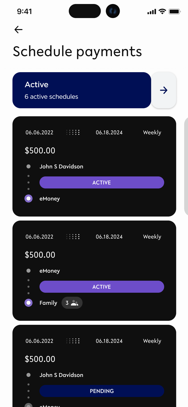The image size is (188, 407).
Task: Click Weekly frequency label in second card
Action: click(152, 237)
